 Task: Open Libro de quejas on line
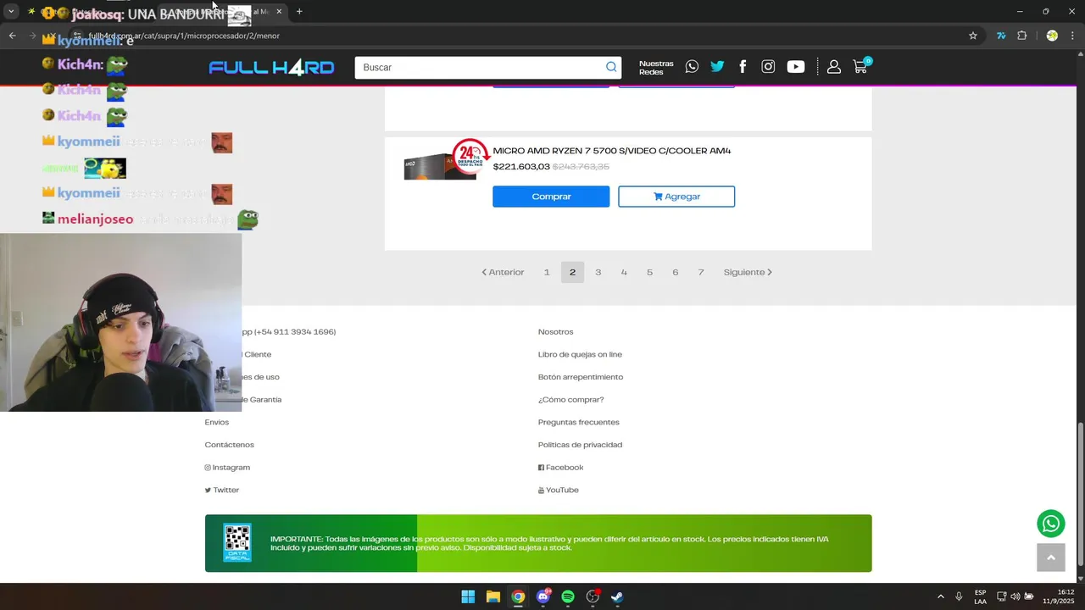click(x=580, y=354)
